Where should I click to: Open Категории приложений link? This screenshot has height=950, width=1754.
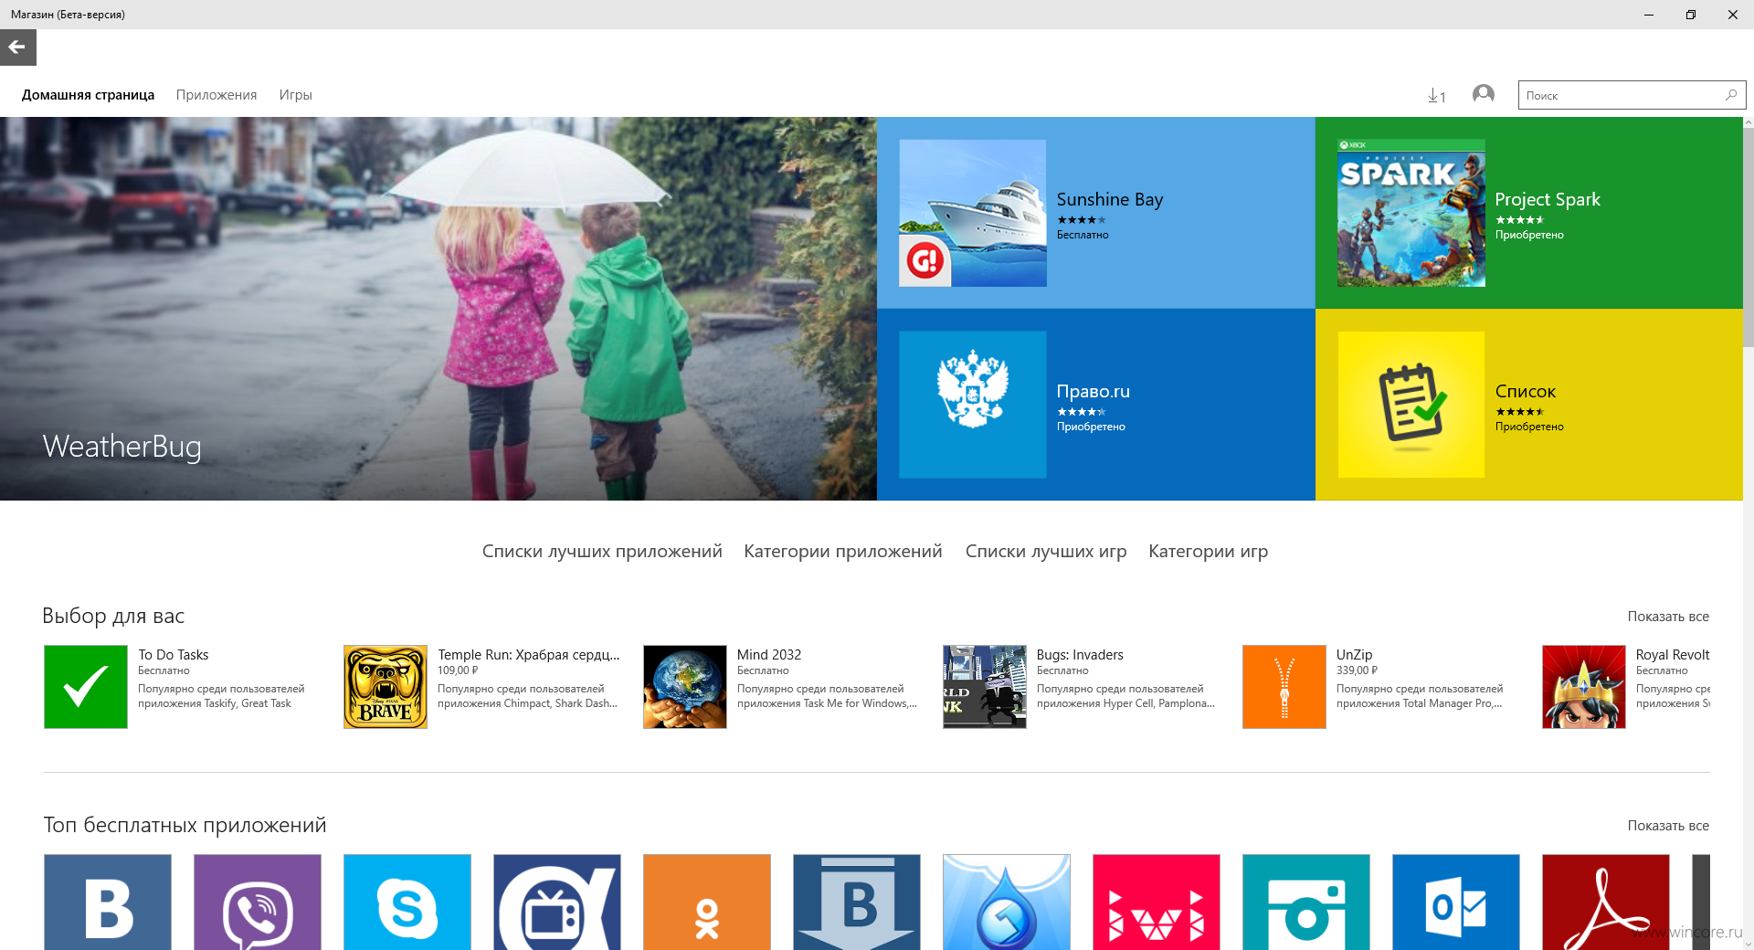pos(842,551)
